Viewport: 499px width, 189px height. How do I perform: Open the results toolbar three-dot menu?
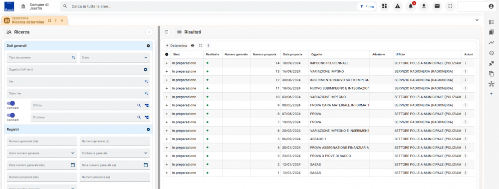(208, 45)
